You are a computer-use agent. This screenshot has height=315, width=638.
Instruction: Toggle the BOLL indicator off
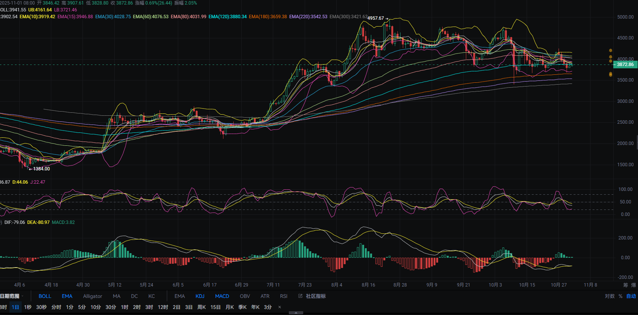(45, 296)
